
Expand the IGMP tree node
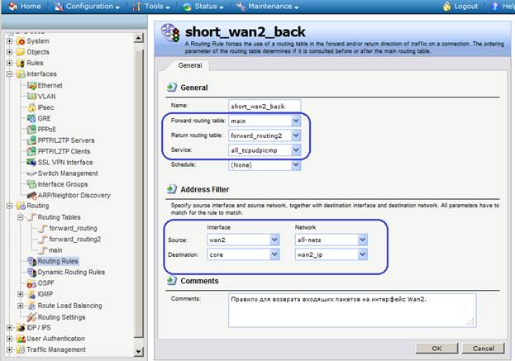[x=21, y=294]
